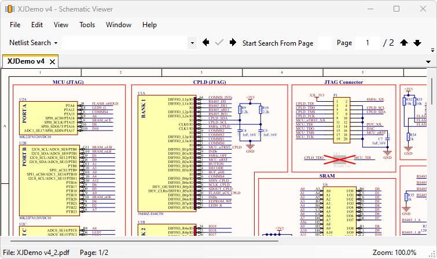
Task: Open the Window menu
Action: (x=118, y=25)
